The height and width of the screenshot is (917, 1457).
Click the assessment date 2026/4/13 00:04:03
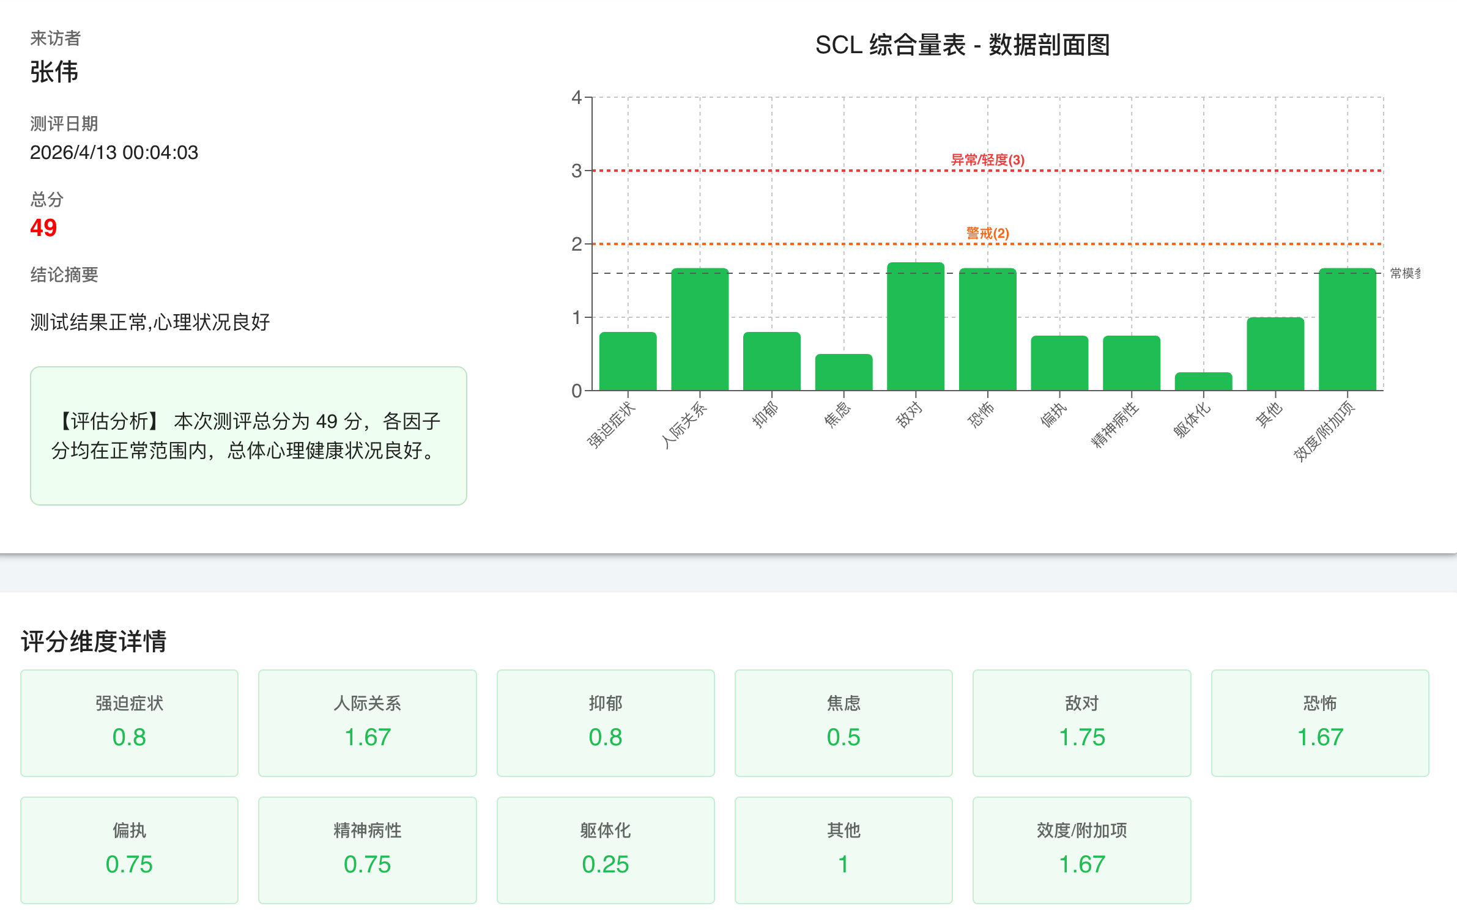pyautogui.click(x=114, y=153)
